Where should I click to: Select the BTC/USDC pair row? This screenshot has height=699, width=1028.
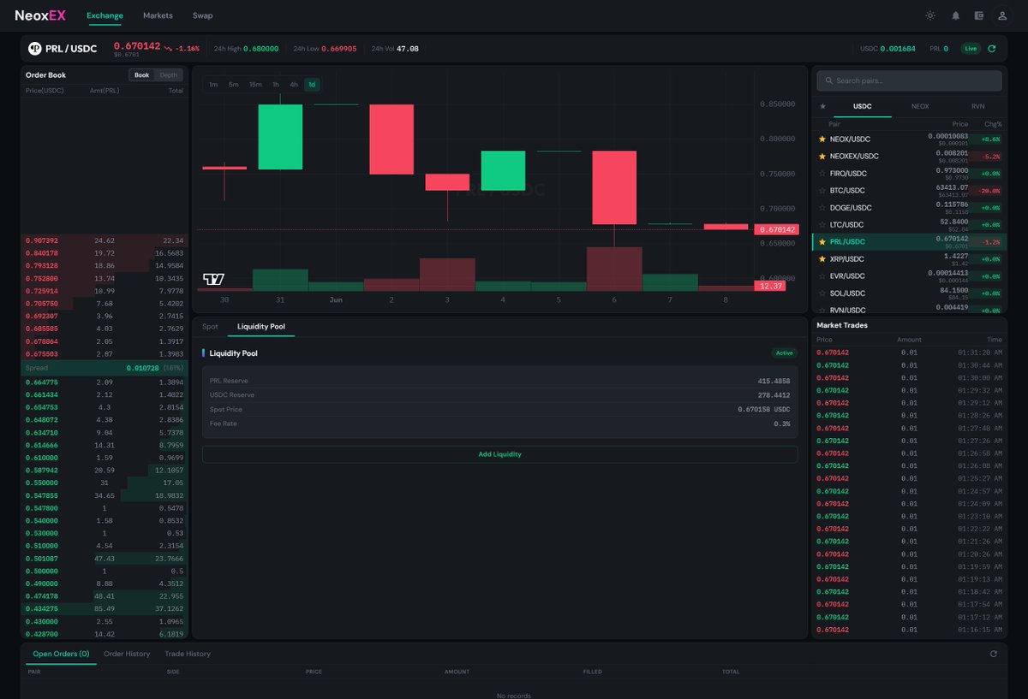click(909, 190)
